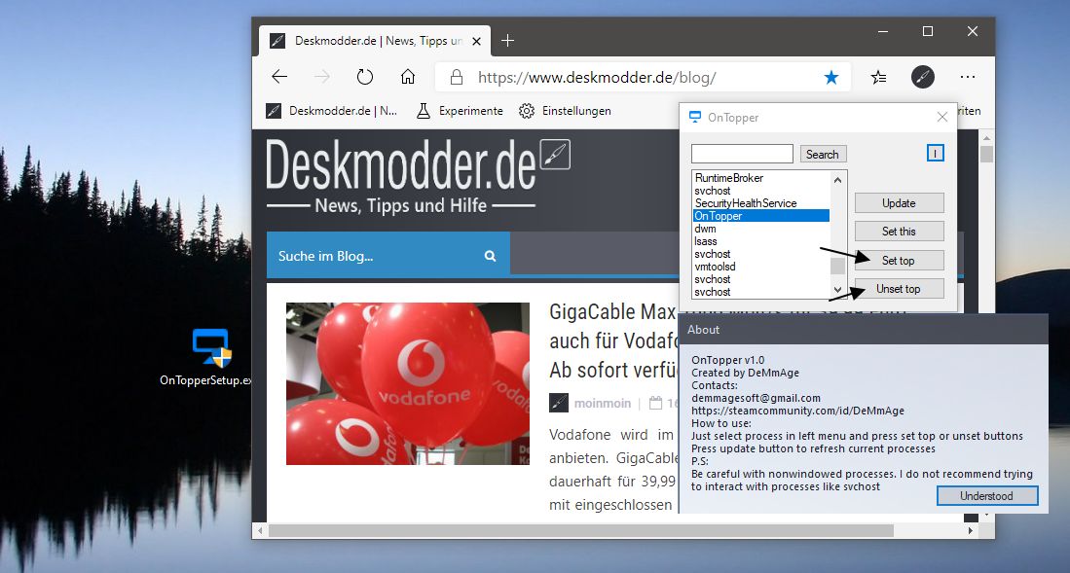Open the favorites list icon
Screen dimensions: 1070x573
pos(879,77)
